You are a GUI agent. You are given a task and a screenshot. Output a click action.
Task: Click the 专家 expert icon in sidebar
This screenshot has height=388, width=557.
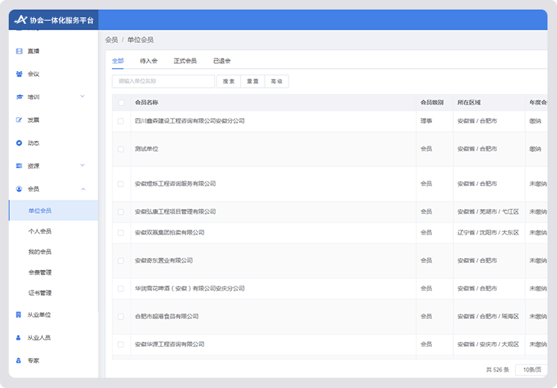(19, 360)
